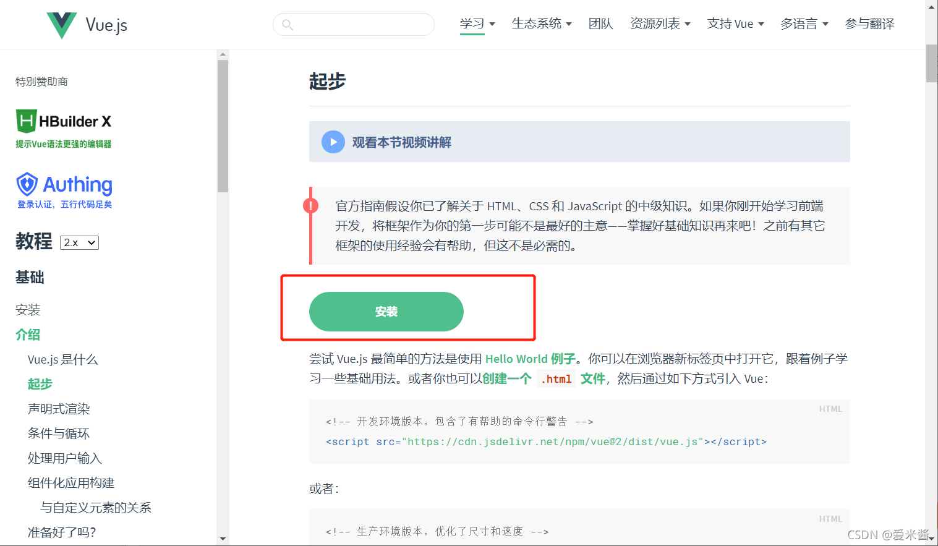Image resolution: width=938 pixels, height=546 pixels.
Task: Go to 声明式渲染 section
Action: pyautogui.click(x=59, y=409)
